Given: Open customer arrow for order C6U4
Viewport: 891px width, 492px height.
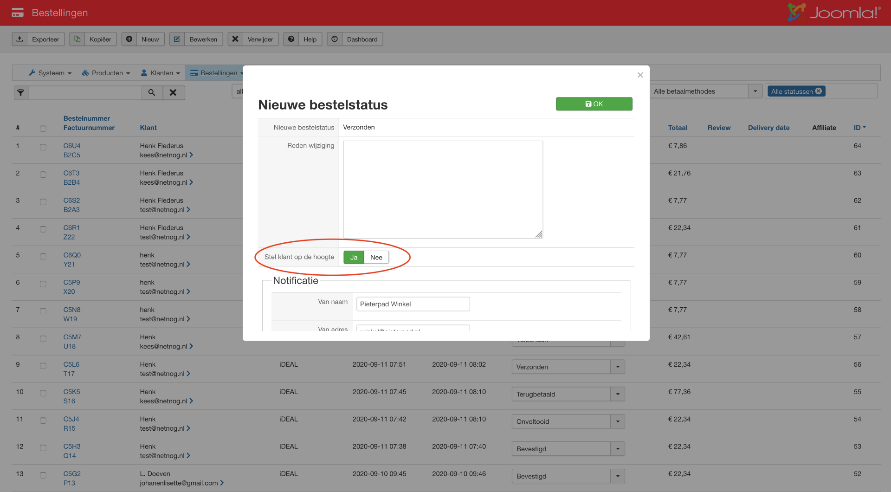Looking at the screenshot, I should point(191,155).
